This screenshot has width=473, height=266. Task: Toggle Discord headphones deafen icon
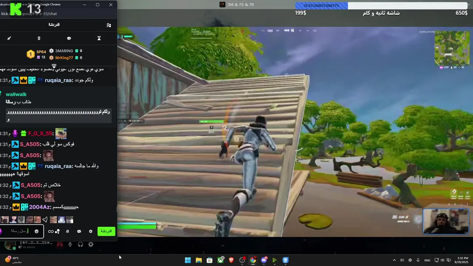80,244
